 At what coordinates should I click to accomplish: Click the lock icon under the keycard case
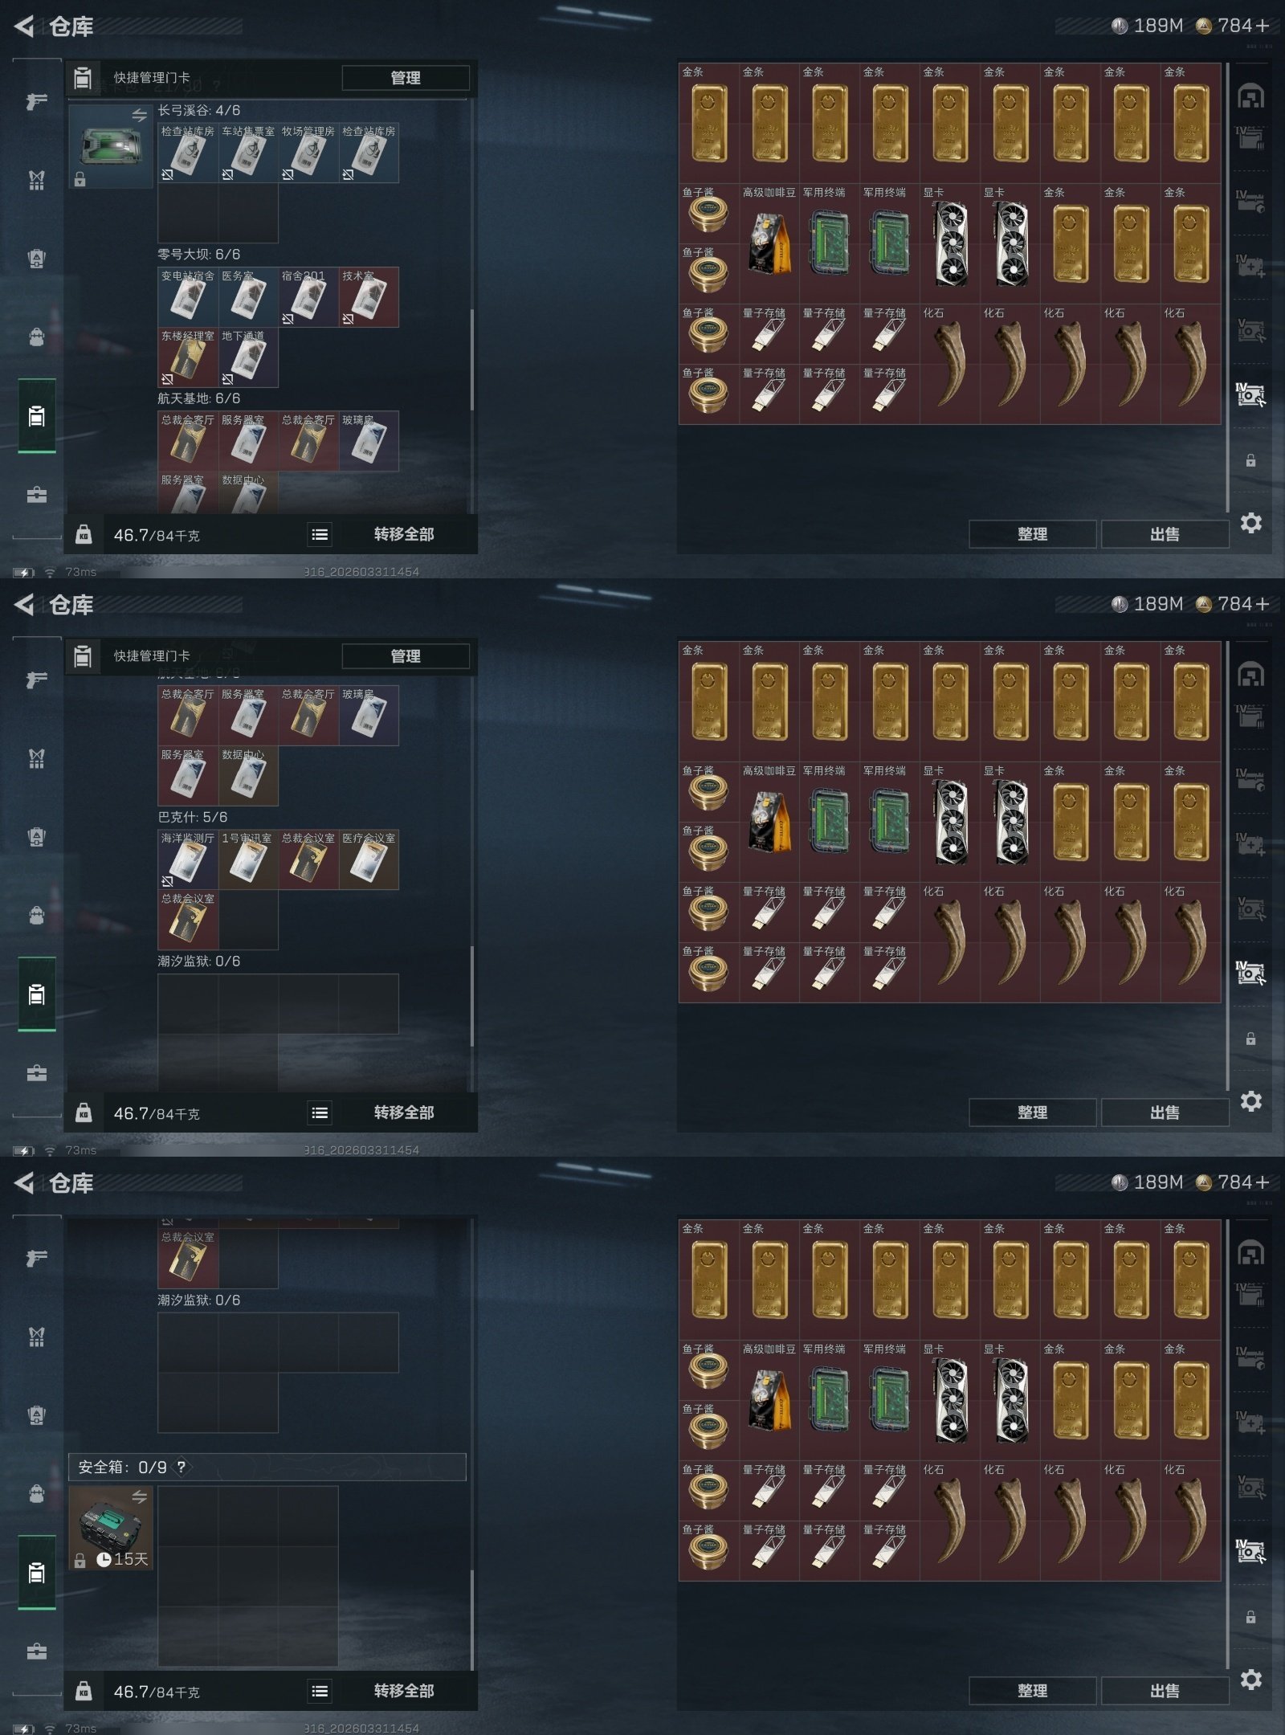pyautogui.click(x=80, y=179)
